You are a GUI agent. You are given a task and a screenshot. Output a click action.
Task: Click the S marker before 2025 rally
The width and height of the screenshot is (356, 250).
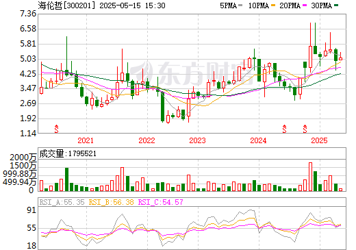[305, 129]
